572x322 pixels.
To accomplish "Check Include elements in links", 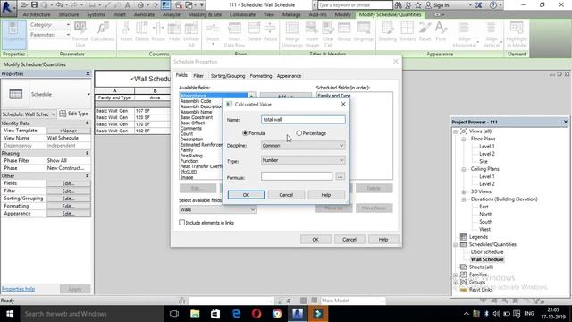I will point(182,223).
